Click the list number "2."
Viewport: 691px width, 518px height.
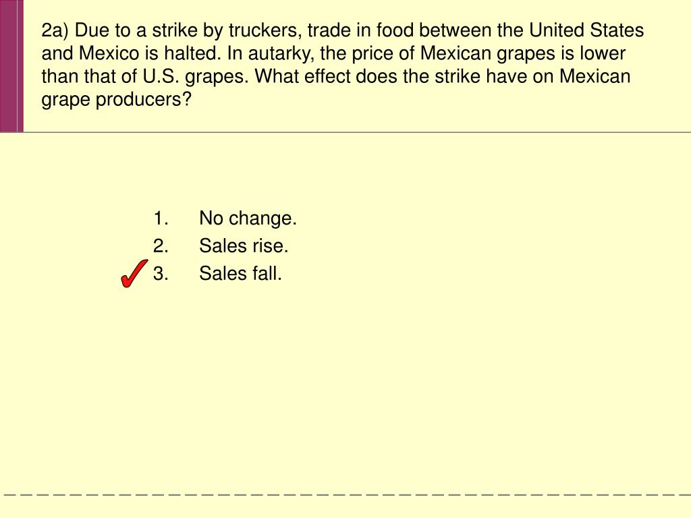pos(161,246)
